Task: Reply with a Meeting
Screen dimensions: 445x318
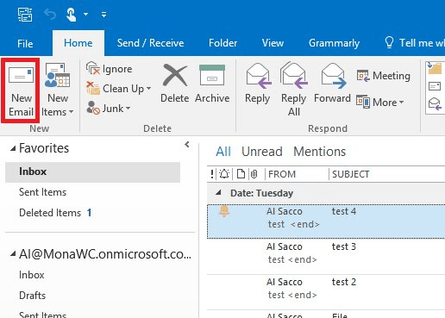Action: (x=383, y=76)
